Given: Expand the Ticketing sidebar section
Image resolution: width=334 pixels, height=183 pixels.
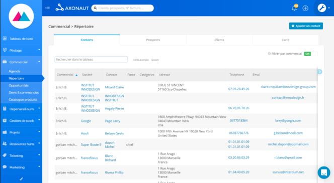Looking at the screenshot, I should coord(21,155).
